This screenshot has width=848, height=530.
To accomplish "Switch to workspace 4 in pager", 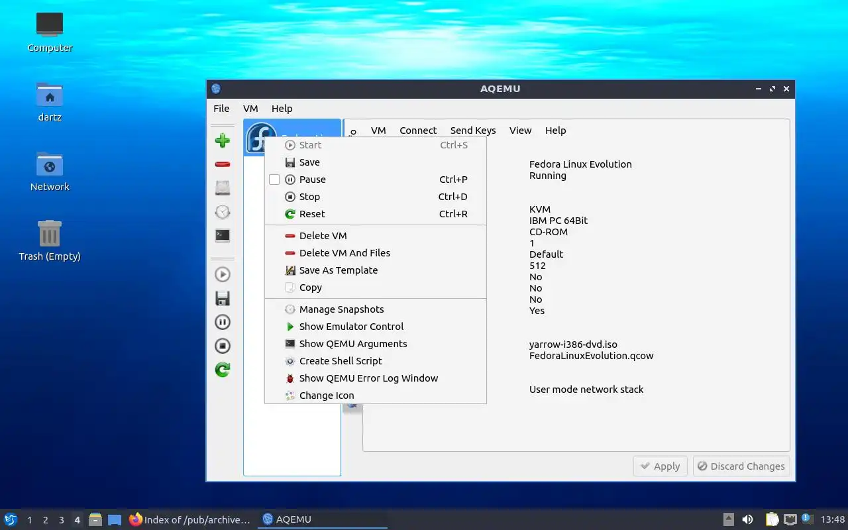I will point(77,520).
